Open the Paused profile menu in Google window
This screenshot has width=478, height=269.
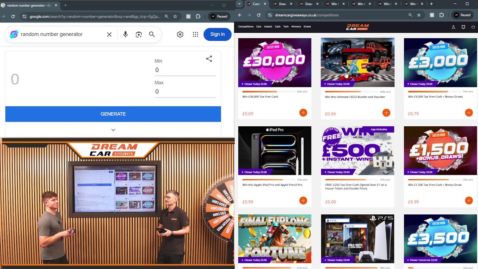pos(219,16)
